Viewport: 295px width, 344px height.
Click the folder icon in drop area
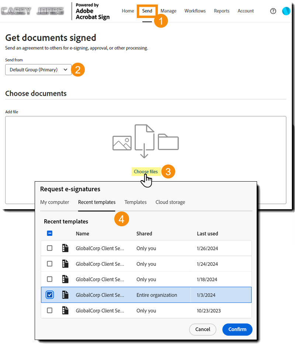(x=168, y=142)
